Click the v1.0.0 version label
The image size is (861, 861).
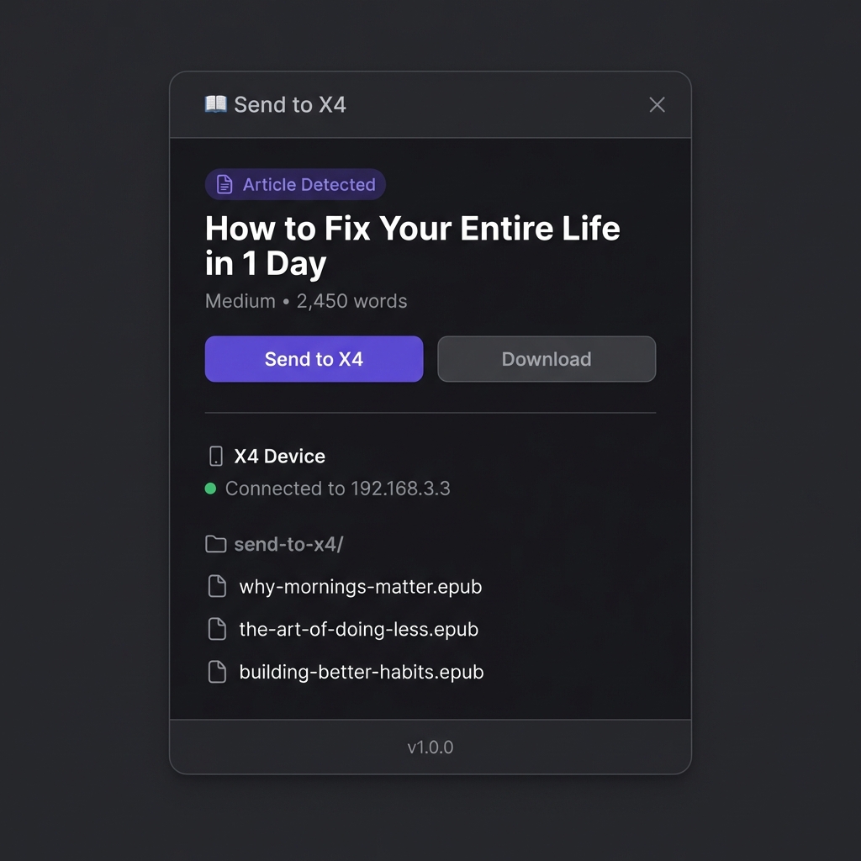(430, 747)
